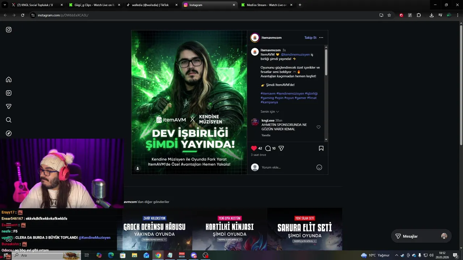Image resolution: width=463 pixels, height=260 pixels.
Task: Switch to Giigii_g Clips Kick tab
Action: [95, 5]
